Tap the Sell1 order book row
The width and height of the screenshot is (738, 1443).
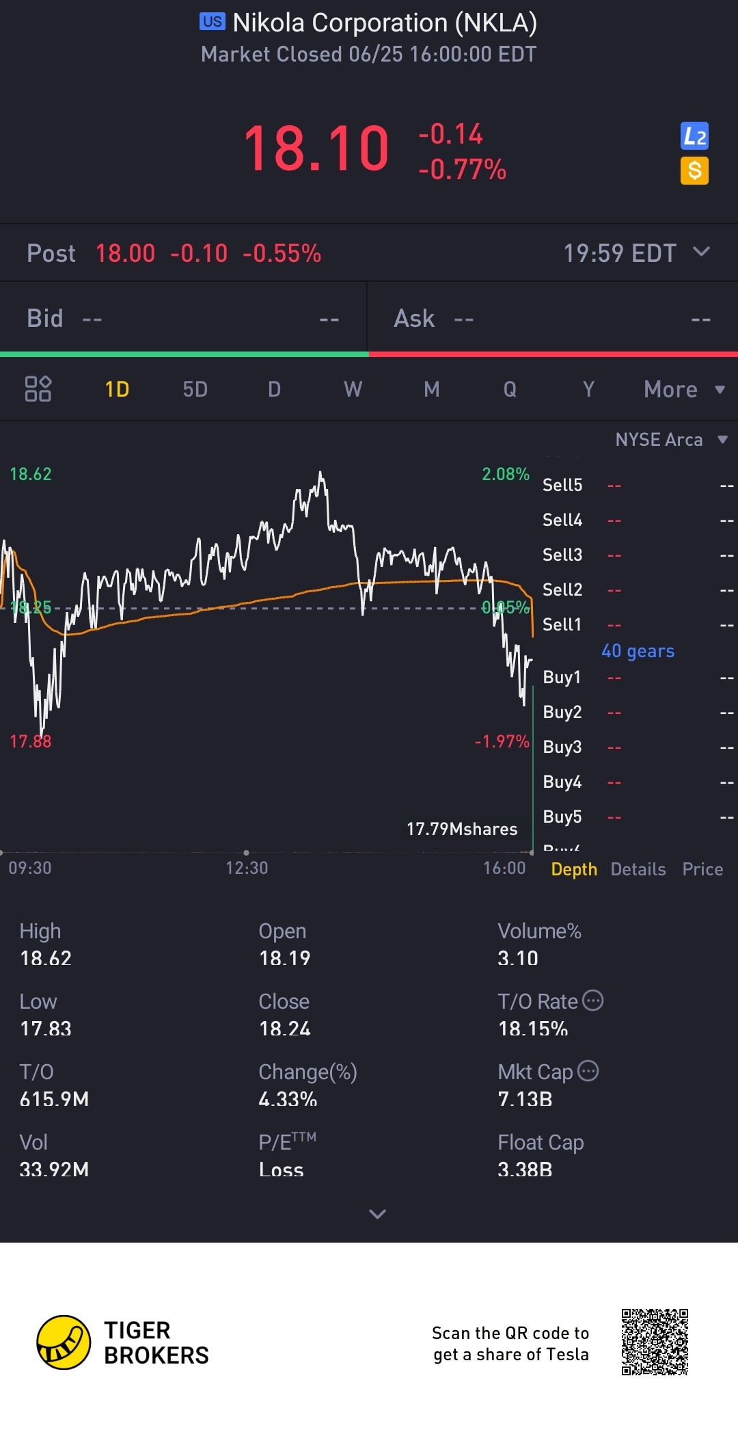[x=638, y=624]
